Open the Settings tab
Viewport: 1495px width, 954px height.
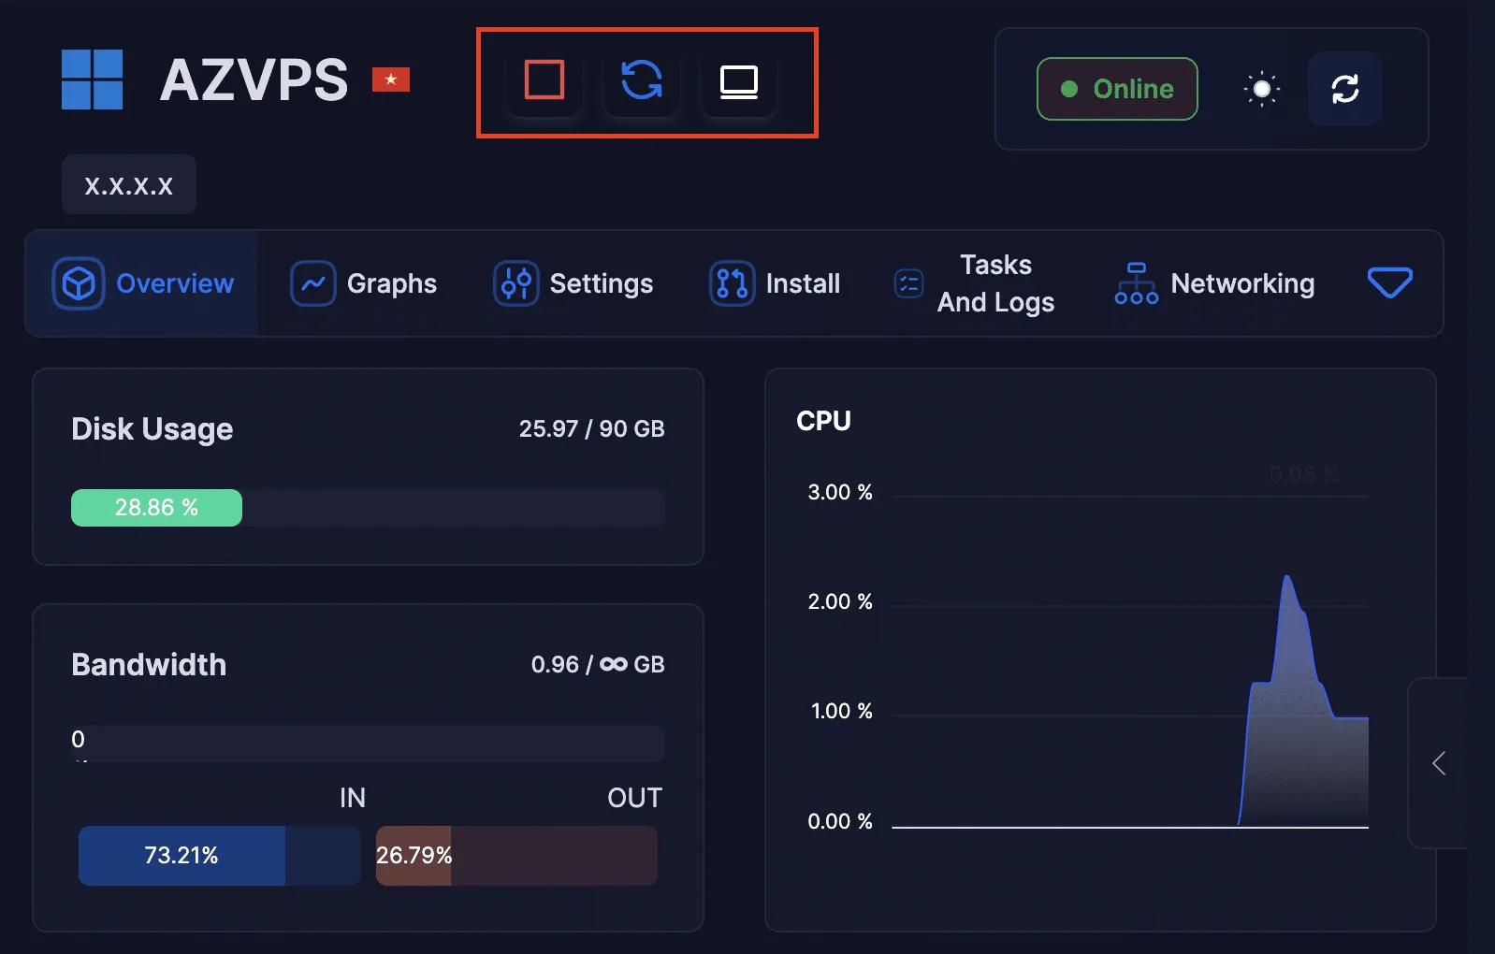click(573, 283)
